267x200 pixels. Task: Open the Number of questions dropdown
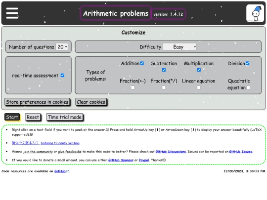[x=62, y=47]
